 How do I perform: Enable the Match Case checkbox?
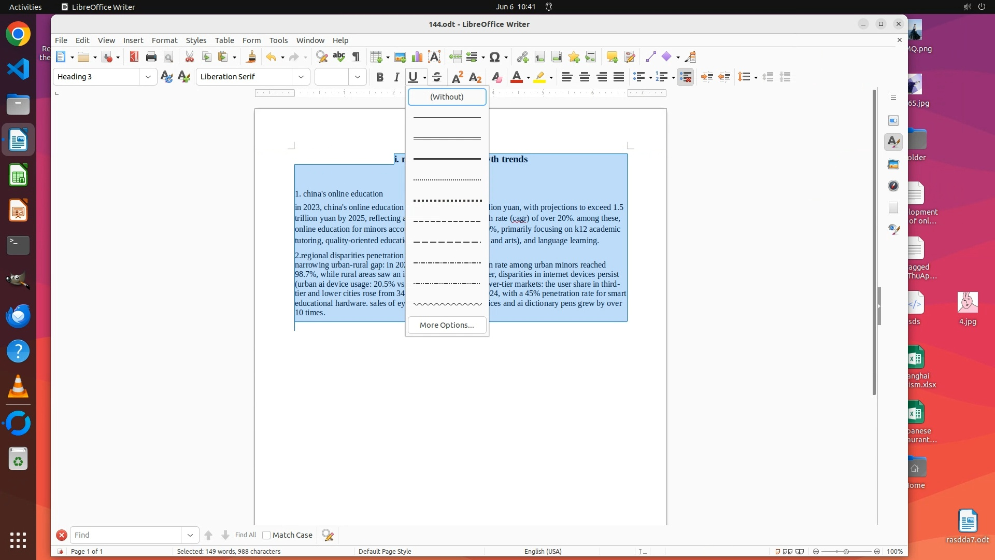(x=267, y=535)
